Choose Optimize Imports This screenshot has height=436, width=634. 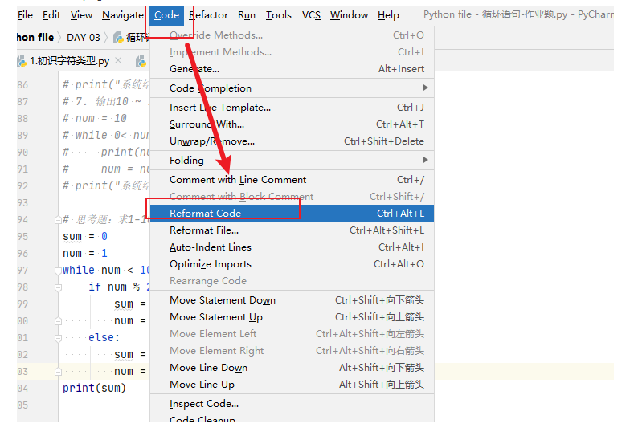pos(292,264)
